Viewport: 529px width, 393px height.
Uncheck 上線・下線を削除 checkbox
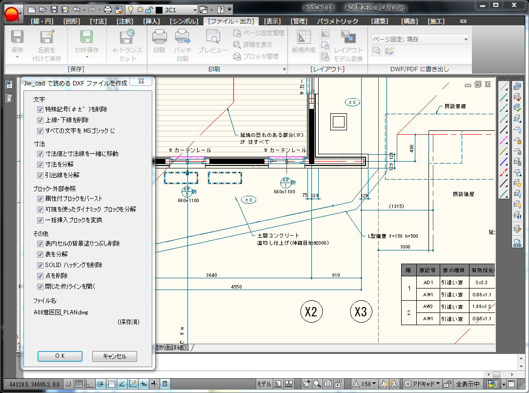coord(40,120)
